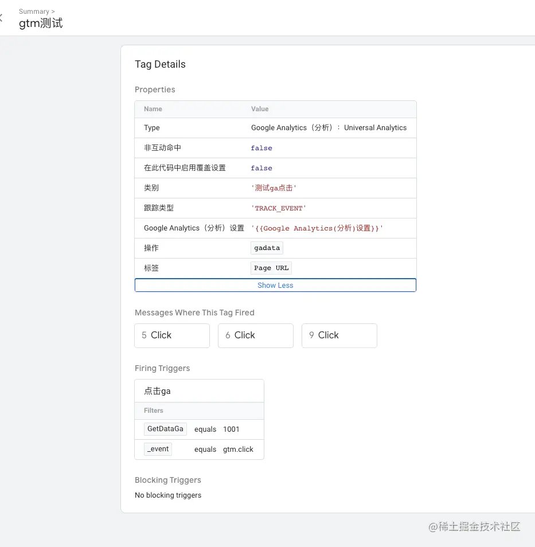Select the 跟踪类型 property name
Image resolution: width=535 pixels, height=547 pixels.
(159, 208)
